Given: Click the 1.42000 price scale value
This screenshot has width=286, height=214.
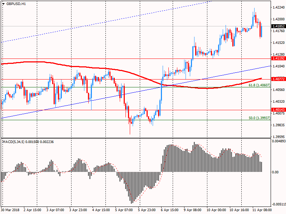Looking at the screenshot, I should 278,19.
